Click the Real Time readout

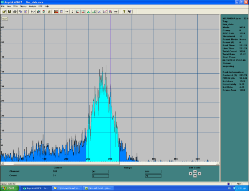tap(235, 45)
